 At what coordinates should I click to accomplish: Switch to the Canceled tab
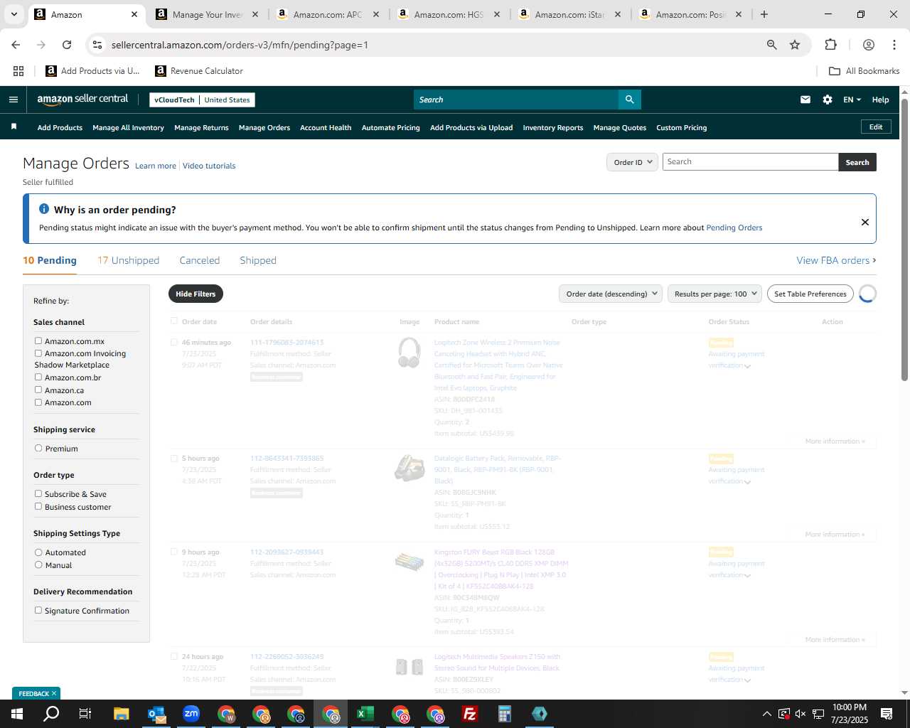[x=200, y=260]
